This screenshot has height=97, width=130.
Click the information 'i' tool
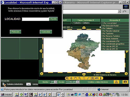click(x=101, y=78)
